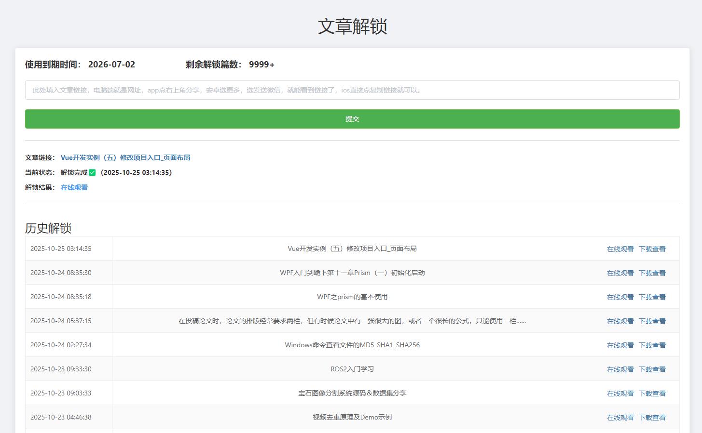Open 在线观看 for 视频去重原理及Demo示例

click(620, 417)
